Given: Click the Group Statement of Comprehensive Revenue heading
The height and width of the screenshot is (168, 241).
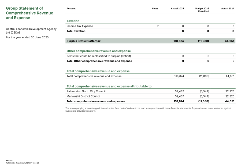Looking at the screenshot, I should click(x=29, y=13).
